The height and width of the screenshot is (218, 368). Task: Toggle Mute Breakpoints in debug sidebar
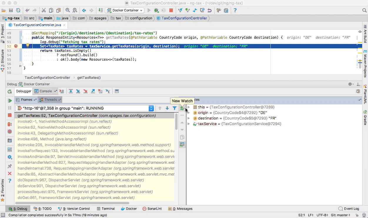10,132
